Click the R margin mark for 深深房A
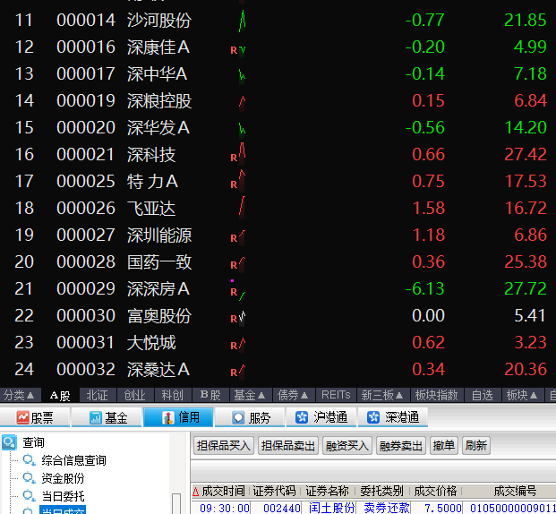556x514 pixels. point(234,292)
